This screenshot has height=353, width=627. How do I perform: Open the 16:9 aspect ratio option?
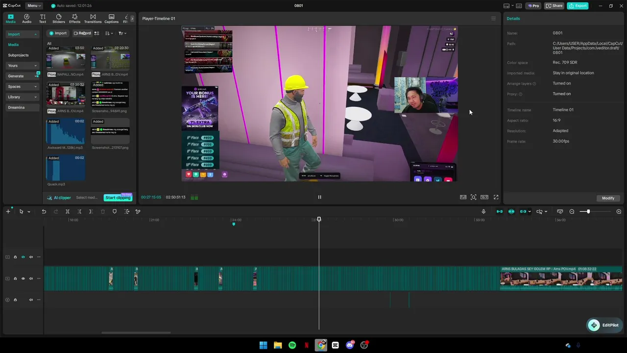click(x=484, y=197)
